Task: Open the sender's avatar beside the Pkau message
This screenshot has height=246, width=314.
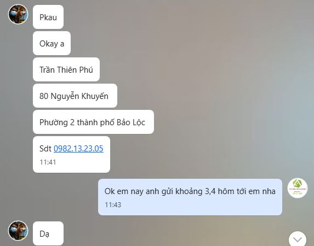Action: pos(18,14)
